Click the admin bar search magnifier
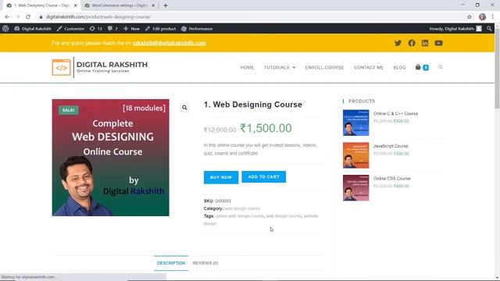Screen dimensions: 500x281 coord(489,29)
